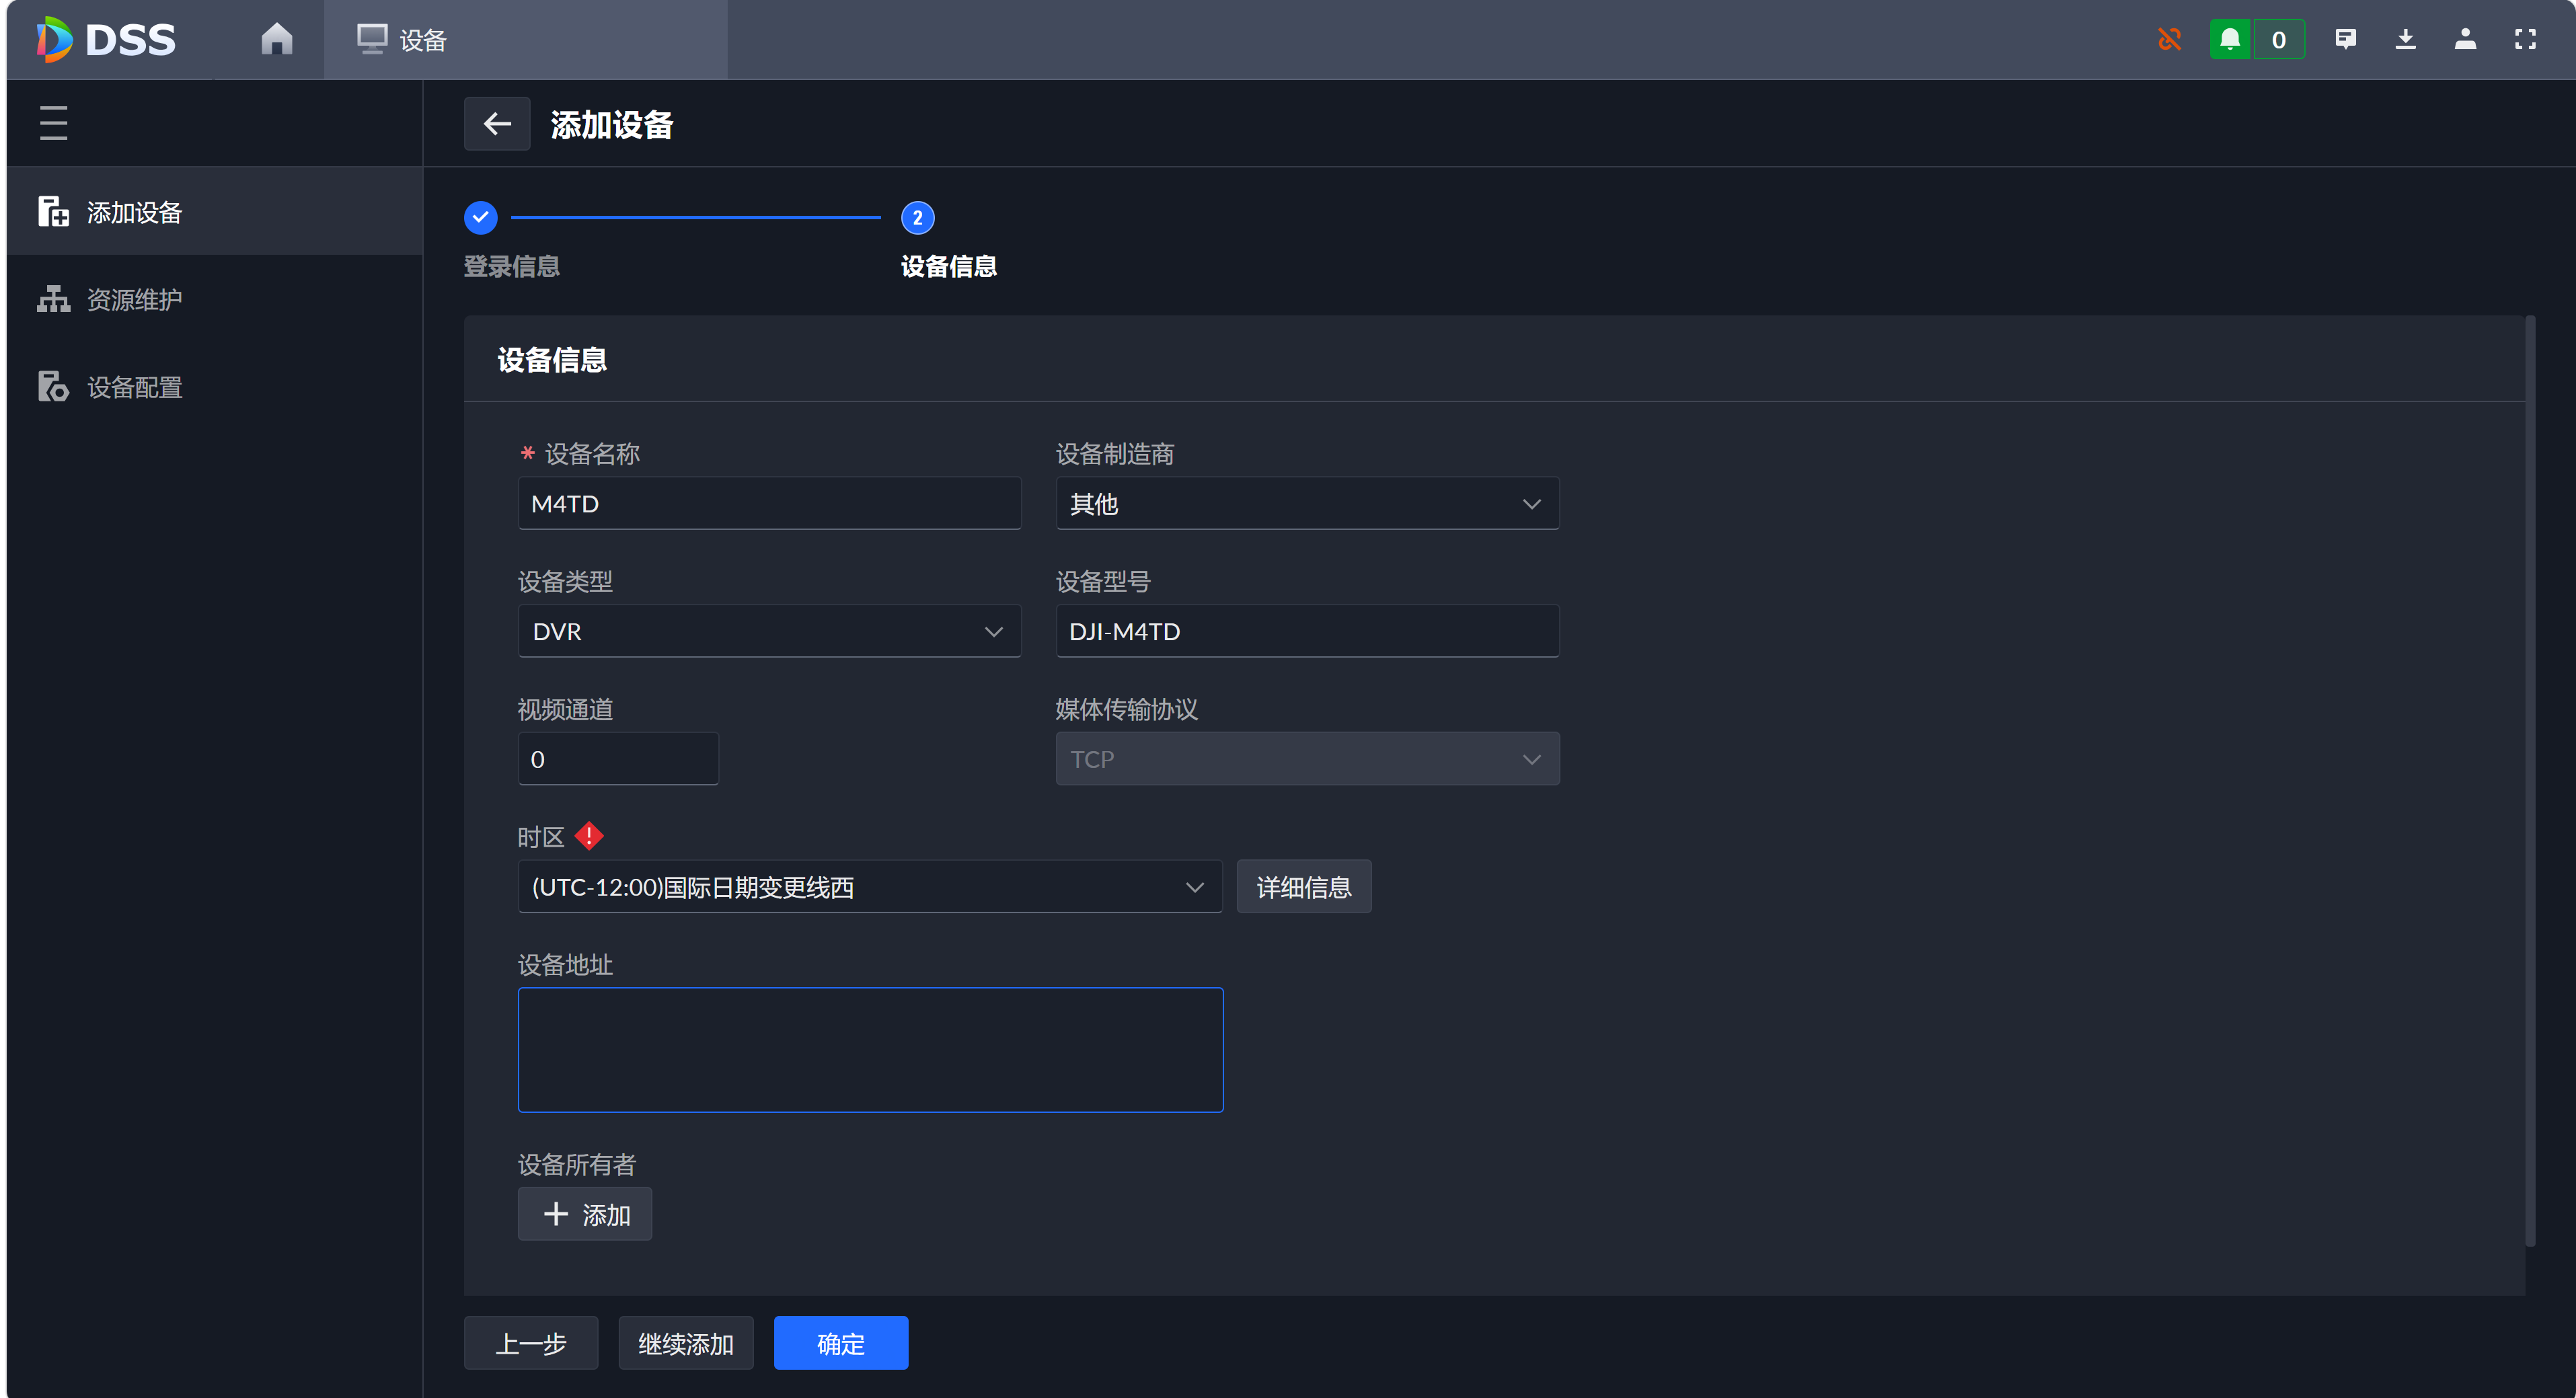Click the 添加 owner button
The image size is (2576, 1398).
(x=585, y=1214)
